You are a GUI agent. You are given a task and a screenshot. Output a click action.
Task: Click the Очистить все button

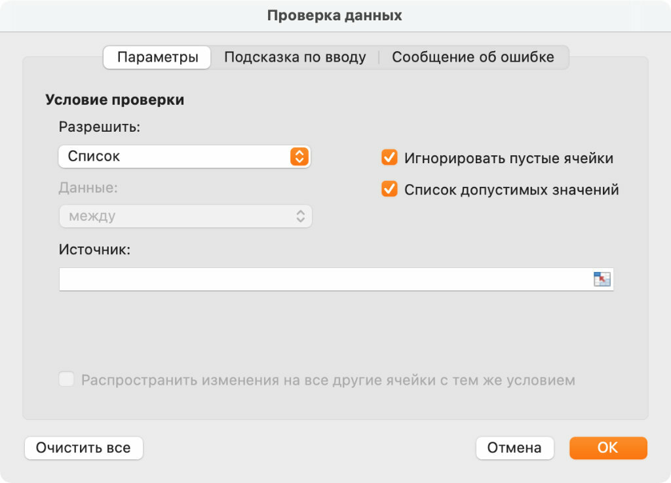[x=83, y=448]
